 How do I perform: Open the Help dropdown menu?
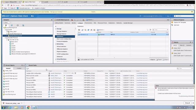coord(168,16)
